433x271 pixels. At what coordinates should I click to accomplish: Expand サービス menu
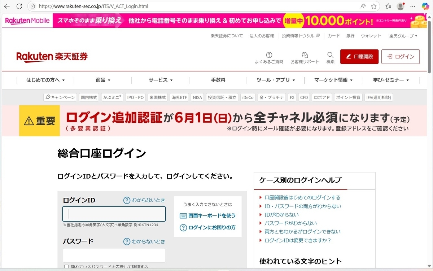click(x=161, y=80)
